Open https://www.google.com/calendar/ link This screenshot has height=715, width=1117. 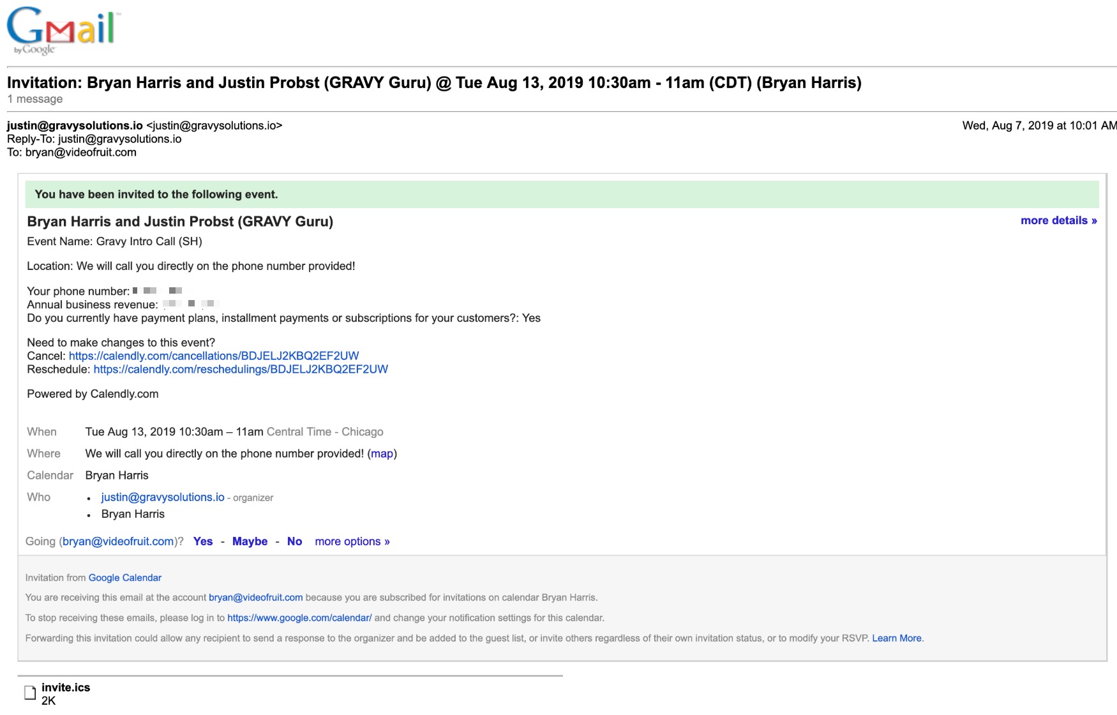299,618
